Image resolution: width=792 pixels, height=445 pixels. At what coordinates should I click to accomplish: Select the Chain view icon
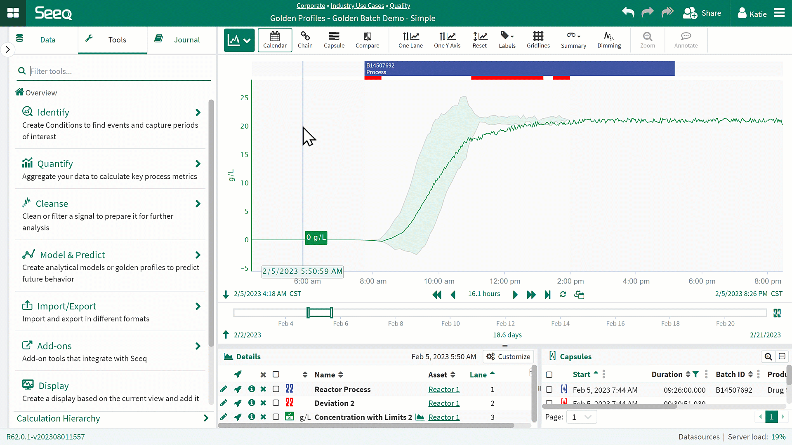pos(305,40)
